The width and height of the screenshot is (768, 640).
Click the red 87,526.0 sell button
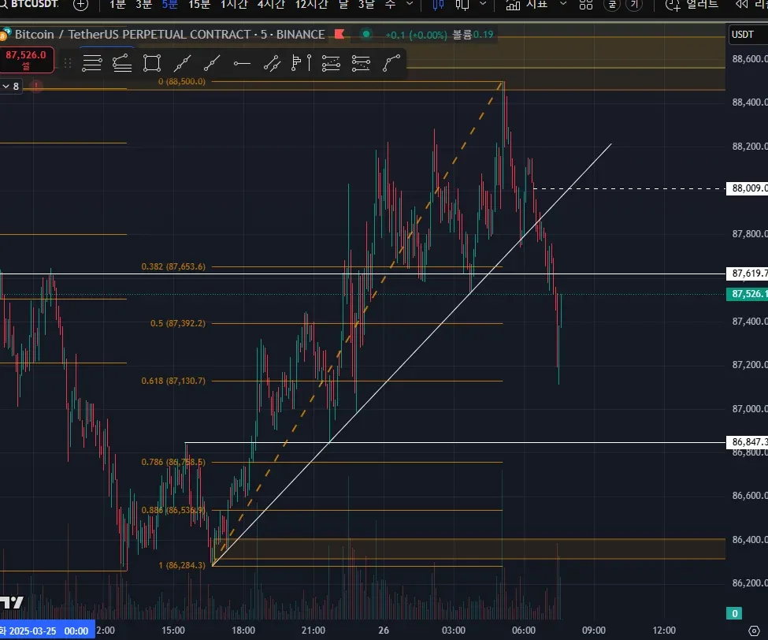click(x=26, y=60)
